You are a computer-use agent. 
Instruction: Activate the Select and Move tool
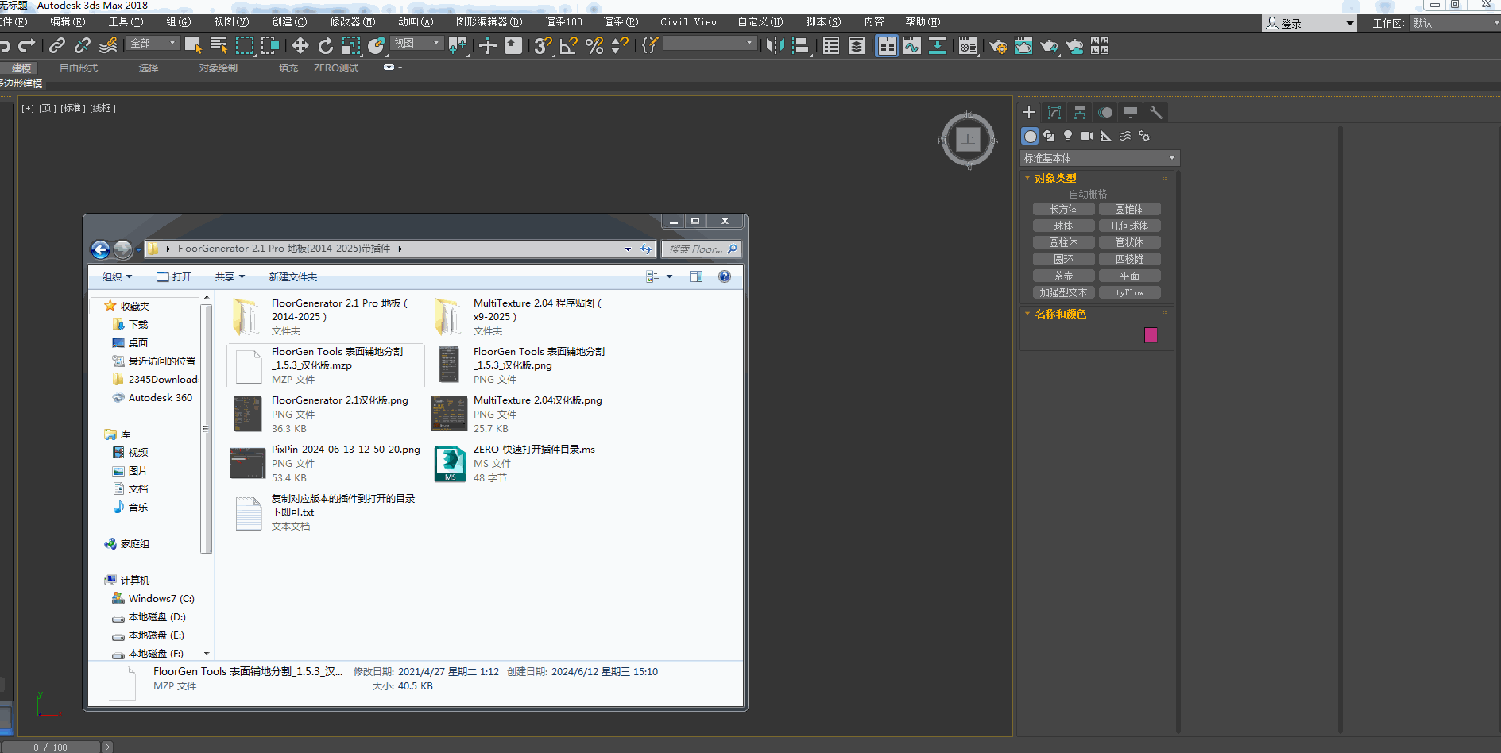pyautogui.click(x=300, y=46)
